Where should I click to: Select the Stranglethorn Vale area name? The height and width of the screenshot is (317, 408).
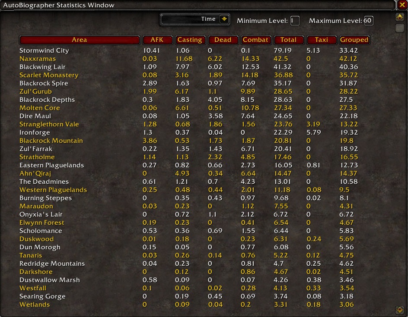pyautogui.click(x=49, y=124)
